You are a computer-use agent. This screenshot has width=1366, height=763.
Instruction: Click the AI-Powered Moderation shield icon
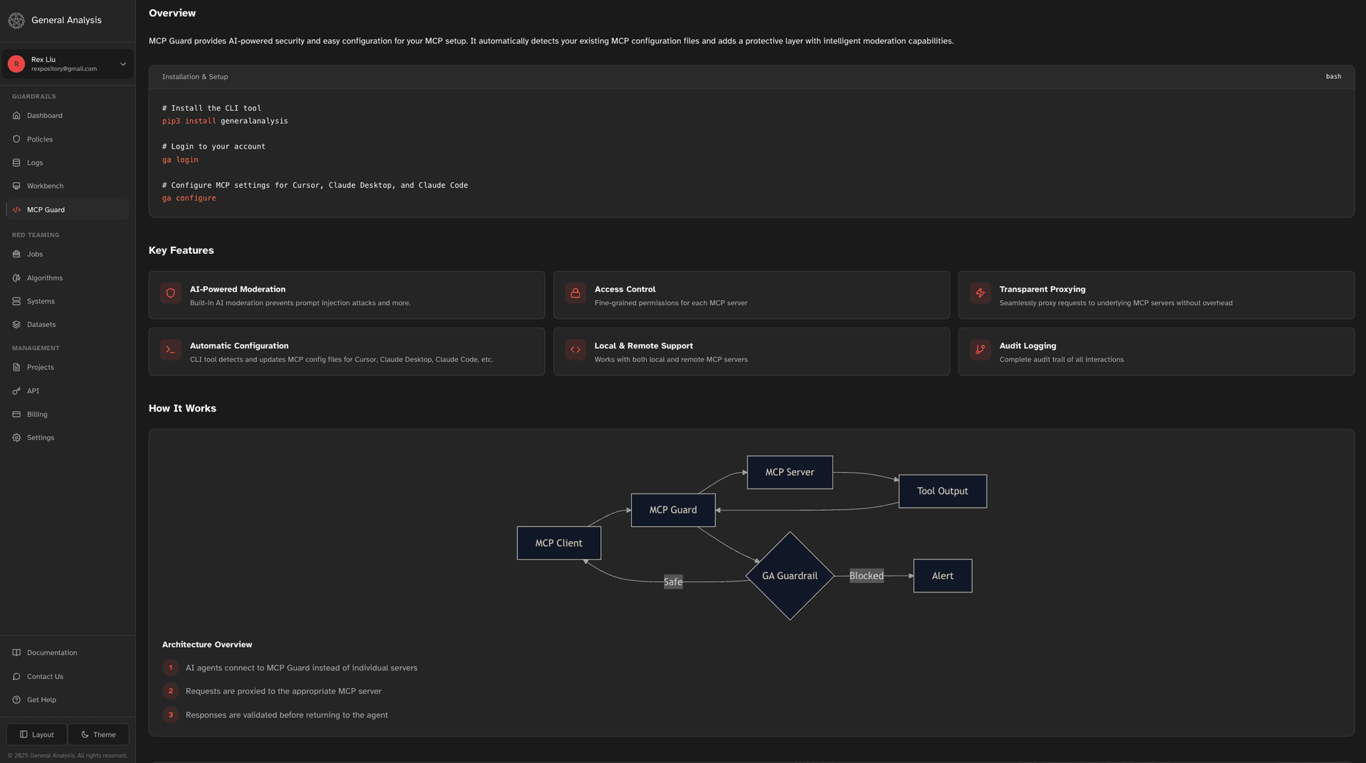pos(171,293)
